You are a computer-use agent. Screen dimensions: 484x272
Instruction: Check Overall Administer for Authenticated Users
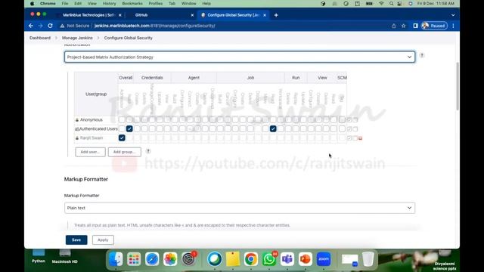pyautogui.click(x=122, y=128)
